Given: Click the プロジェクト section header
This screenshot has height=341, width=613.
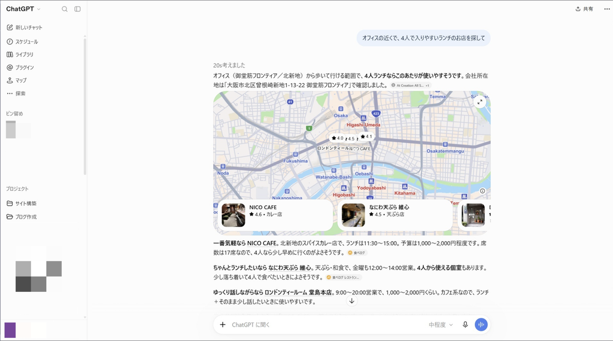Looking at the screenshot, I should (17, 188).
